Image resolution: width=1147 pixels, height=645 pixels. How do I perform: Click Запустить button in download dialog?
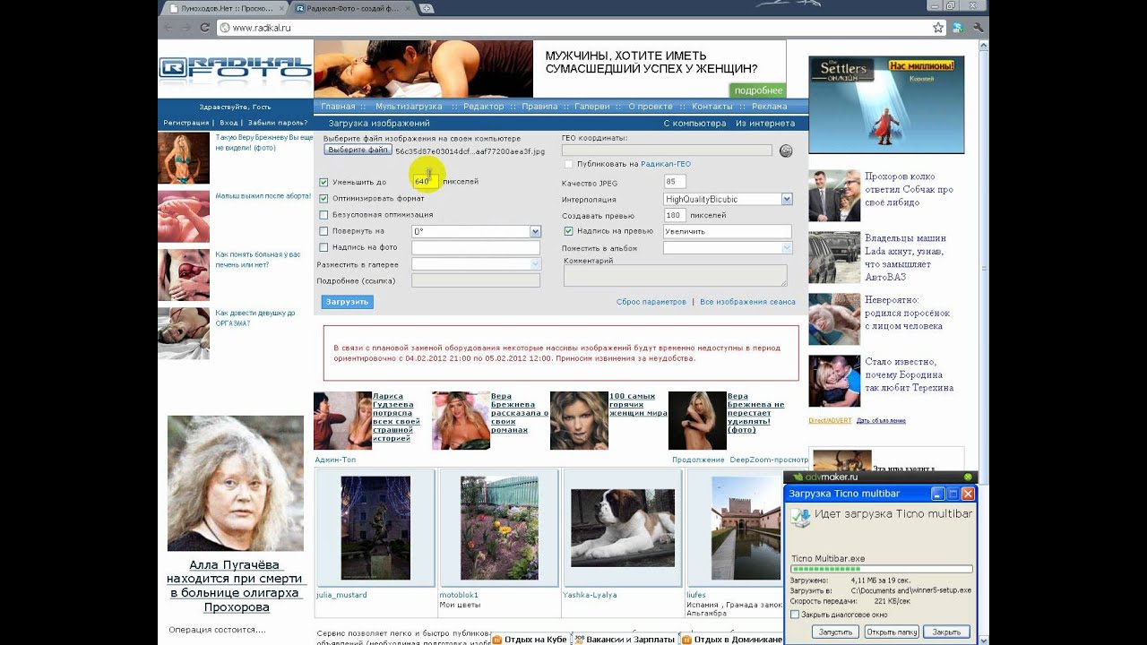click(836, 632)
